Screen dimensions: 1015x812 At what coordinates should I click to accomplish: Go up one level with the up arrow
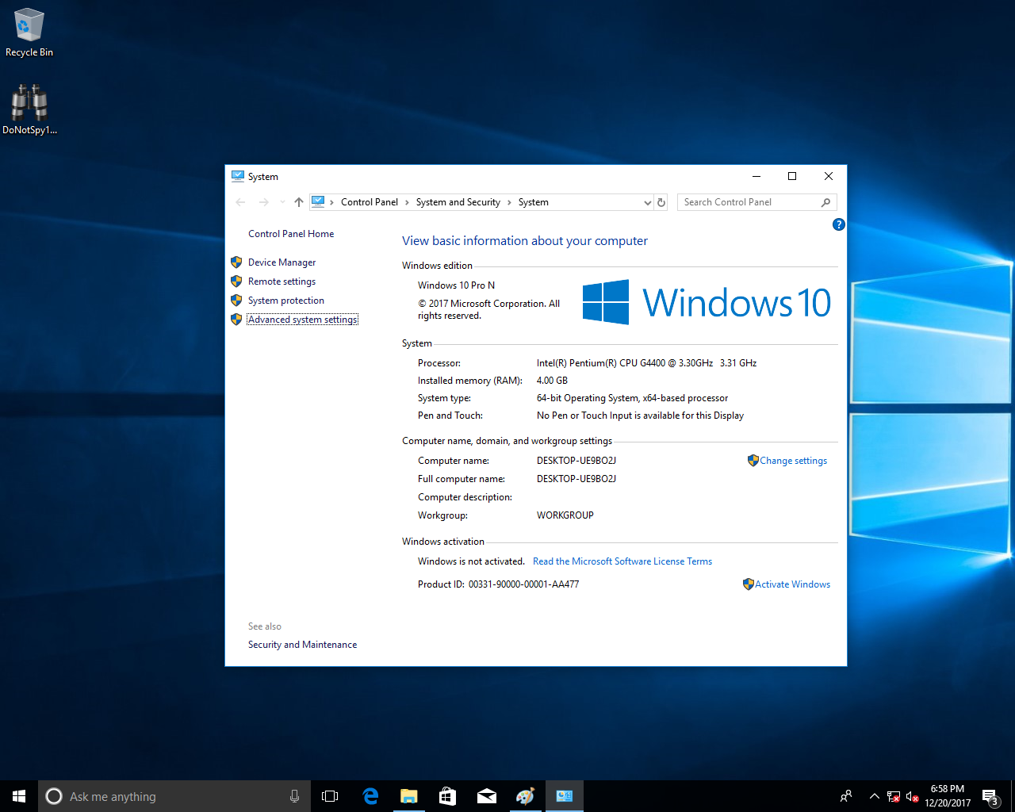[x=299, y=202]
